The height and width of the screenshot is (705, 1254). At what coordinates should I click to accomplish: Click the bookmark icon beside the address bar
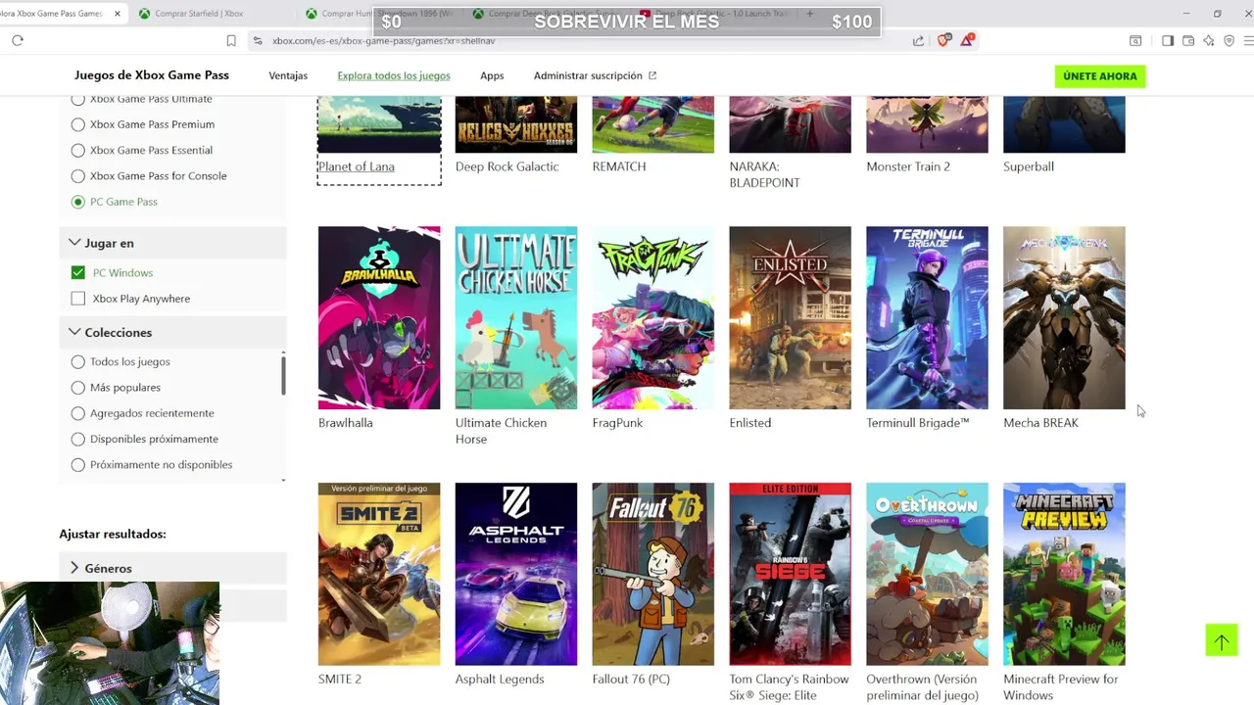click(231, 40)
